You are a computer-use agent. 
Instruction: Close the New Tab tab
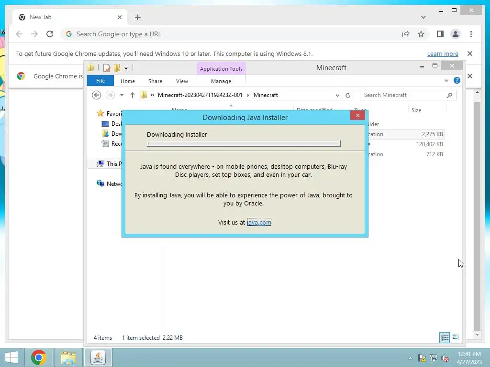(x=119, y=17)
